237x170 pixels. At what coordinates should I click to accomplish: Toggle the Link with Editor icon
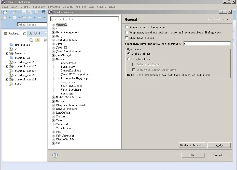tap(37, 40)
